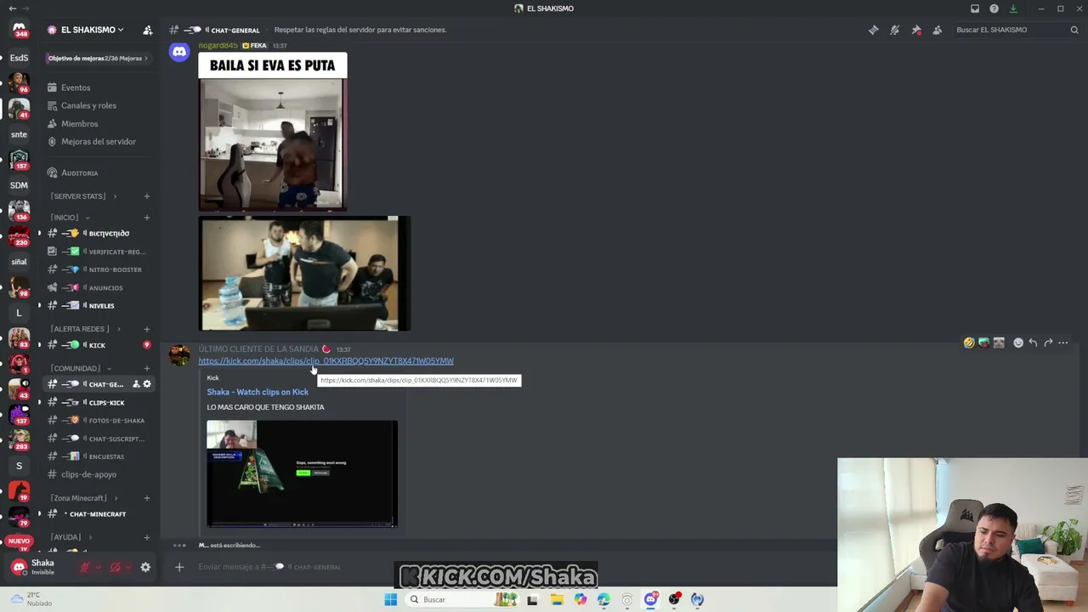Open the Help question mark icon
This screenshot has width=1088, height=612.
click(x=994, y=8)
